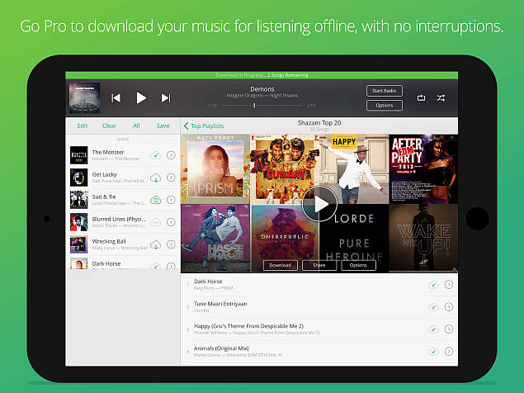Skip to the previous track
This screenshot has width=524, height=393.
coord(116,98)
